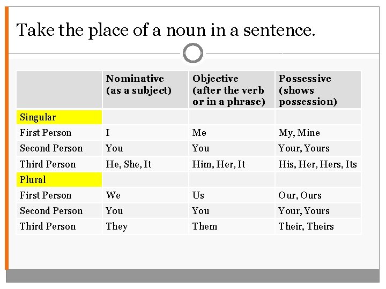Click the cell containing 'My, Mine'

(318, 133)
